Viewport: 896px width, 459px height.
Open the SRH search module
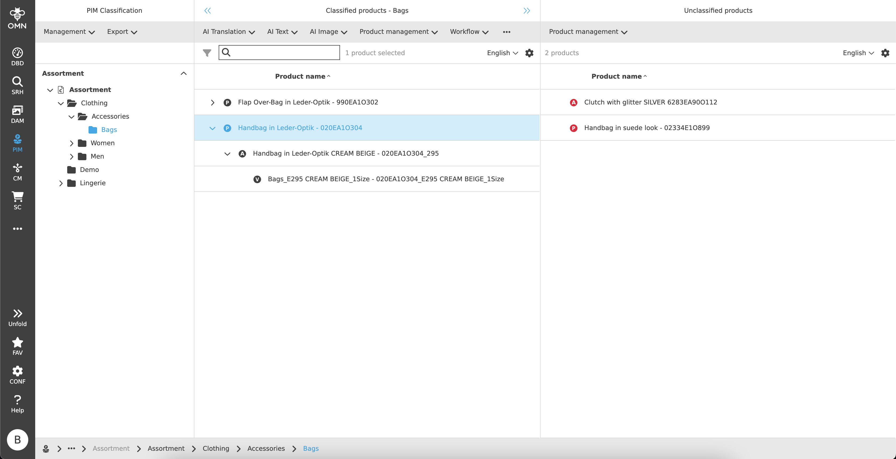click(17, 85)
